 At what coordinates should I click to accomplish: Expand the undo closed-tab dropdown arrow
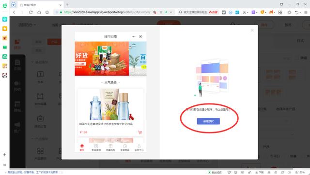point(300,13)
